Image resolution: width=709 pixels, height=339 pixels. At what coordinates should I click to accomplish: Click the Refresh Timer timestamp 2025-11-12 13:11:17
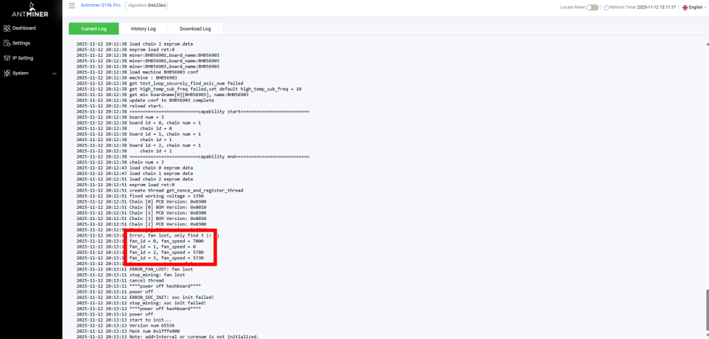[656, 8]
